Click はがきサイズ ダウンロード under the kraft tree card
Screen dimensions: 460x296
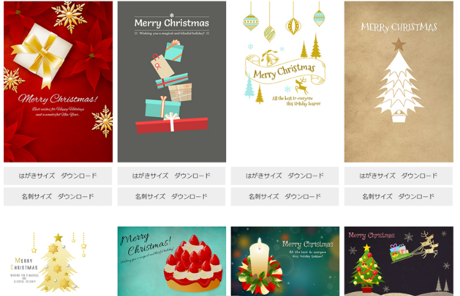(x=398, y=176)
